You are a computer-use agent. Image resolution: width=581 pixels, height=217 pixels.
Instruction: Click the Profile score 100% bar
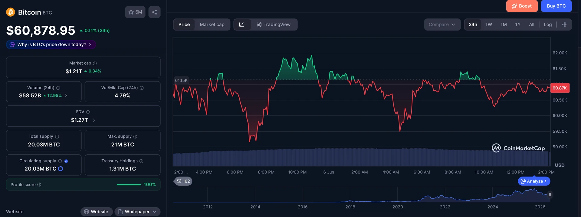pos(129,184)
